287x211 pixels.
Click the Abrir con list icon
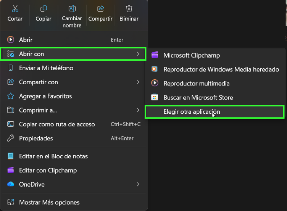point(11,54)
